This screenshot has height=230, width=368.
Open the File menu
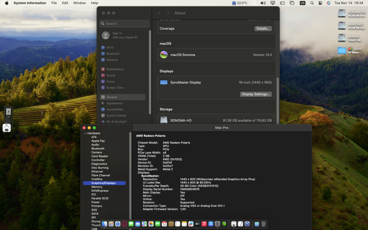54,3
